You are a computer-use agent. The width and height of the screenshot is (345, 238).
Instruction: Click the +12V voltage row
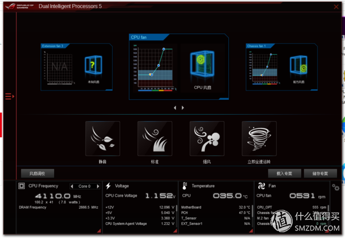tap(140, 207)
